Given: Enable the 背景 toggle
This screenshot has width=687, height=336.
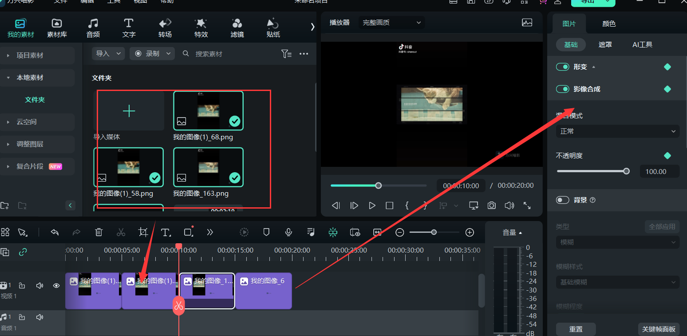Looking at the screenshot, I should pos(562,200).
